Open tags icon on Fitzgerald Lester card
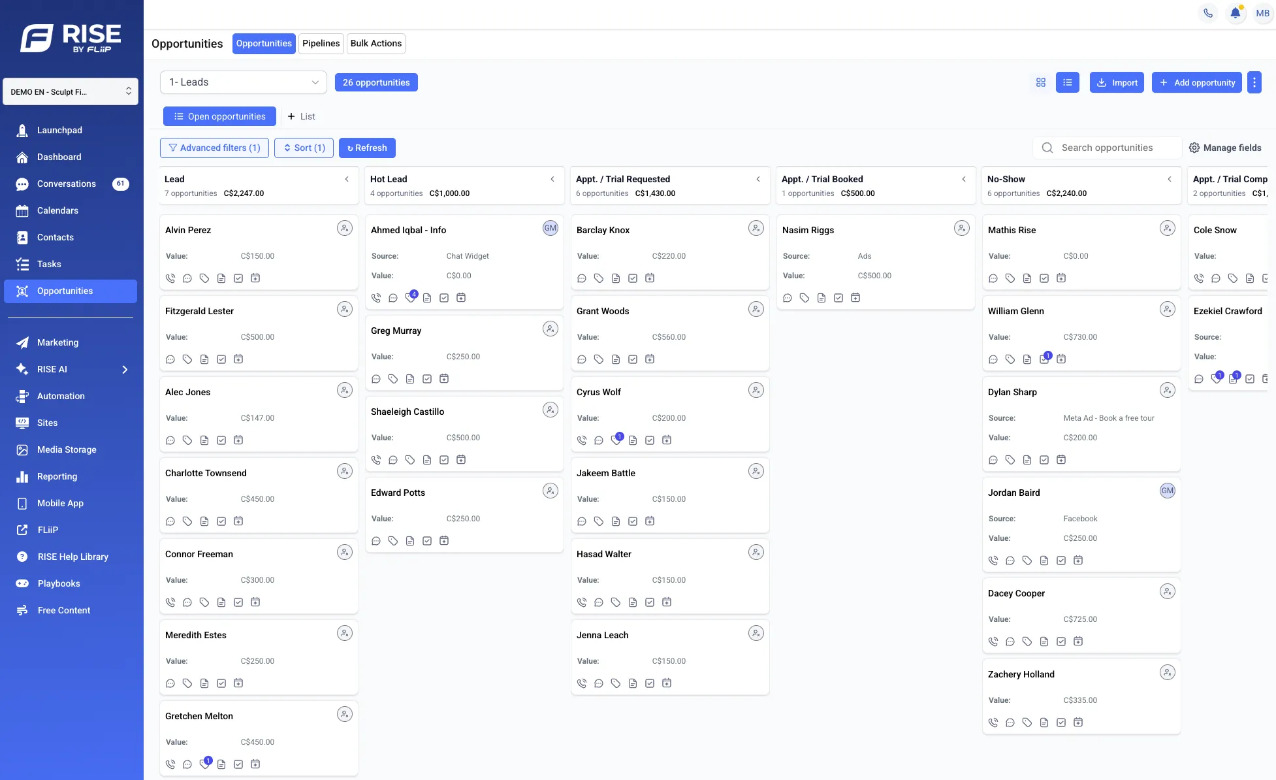The width and height of the screenshot is (1276, 780). coord(187,359)
